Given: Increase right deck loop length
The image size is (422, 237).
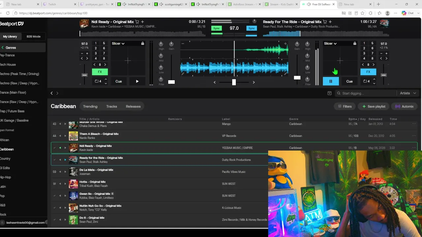Looking at the screenshot, I should click(374, 79).
